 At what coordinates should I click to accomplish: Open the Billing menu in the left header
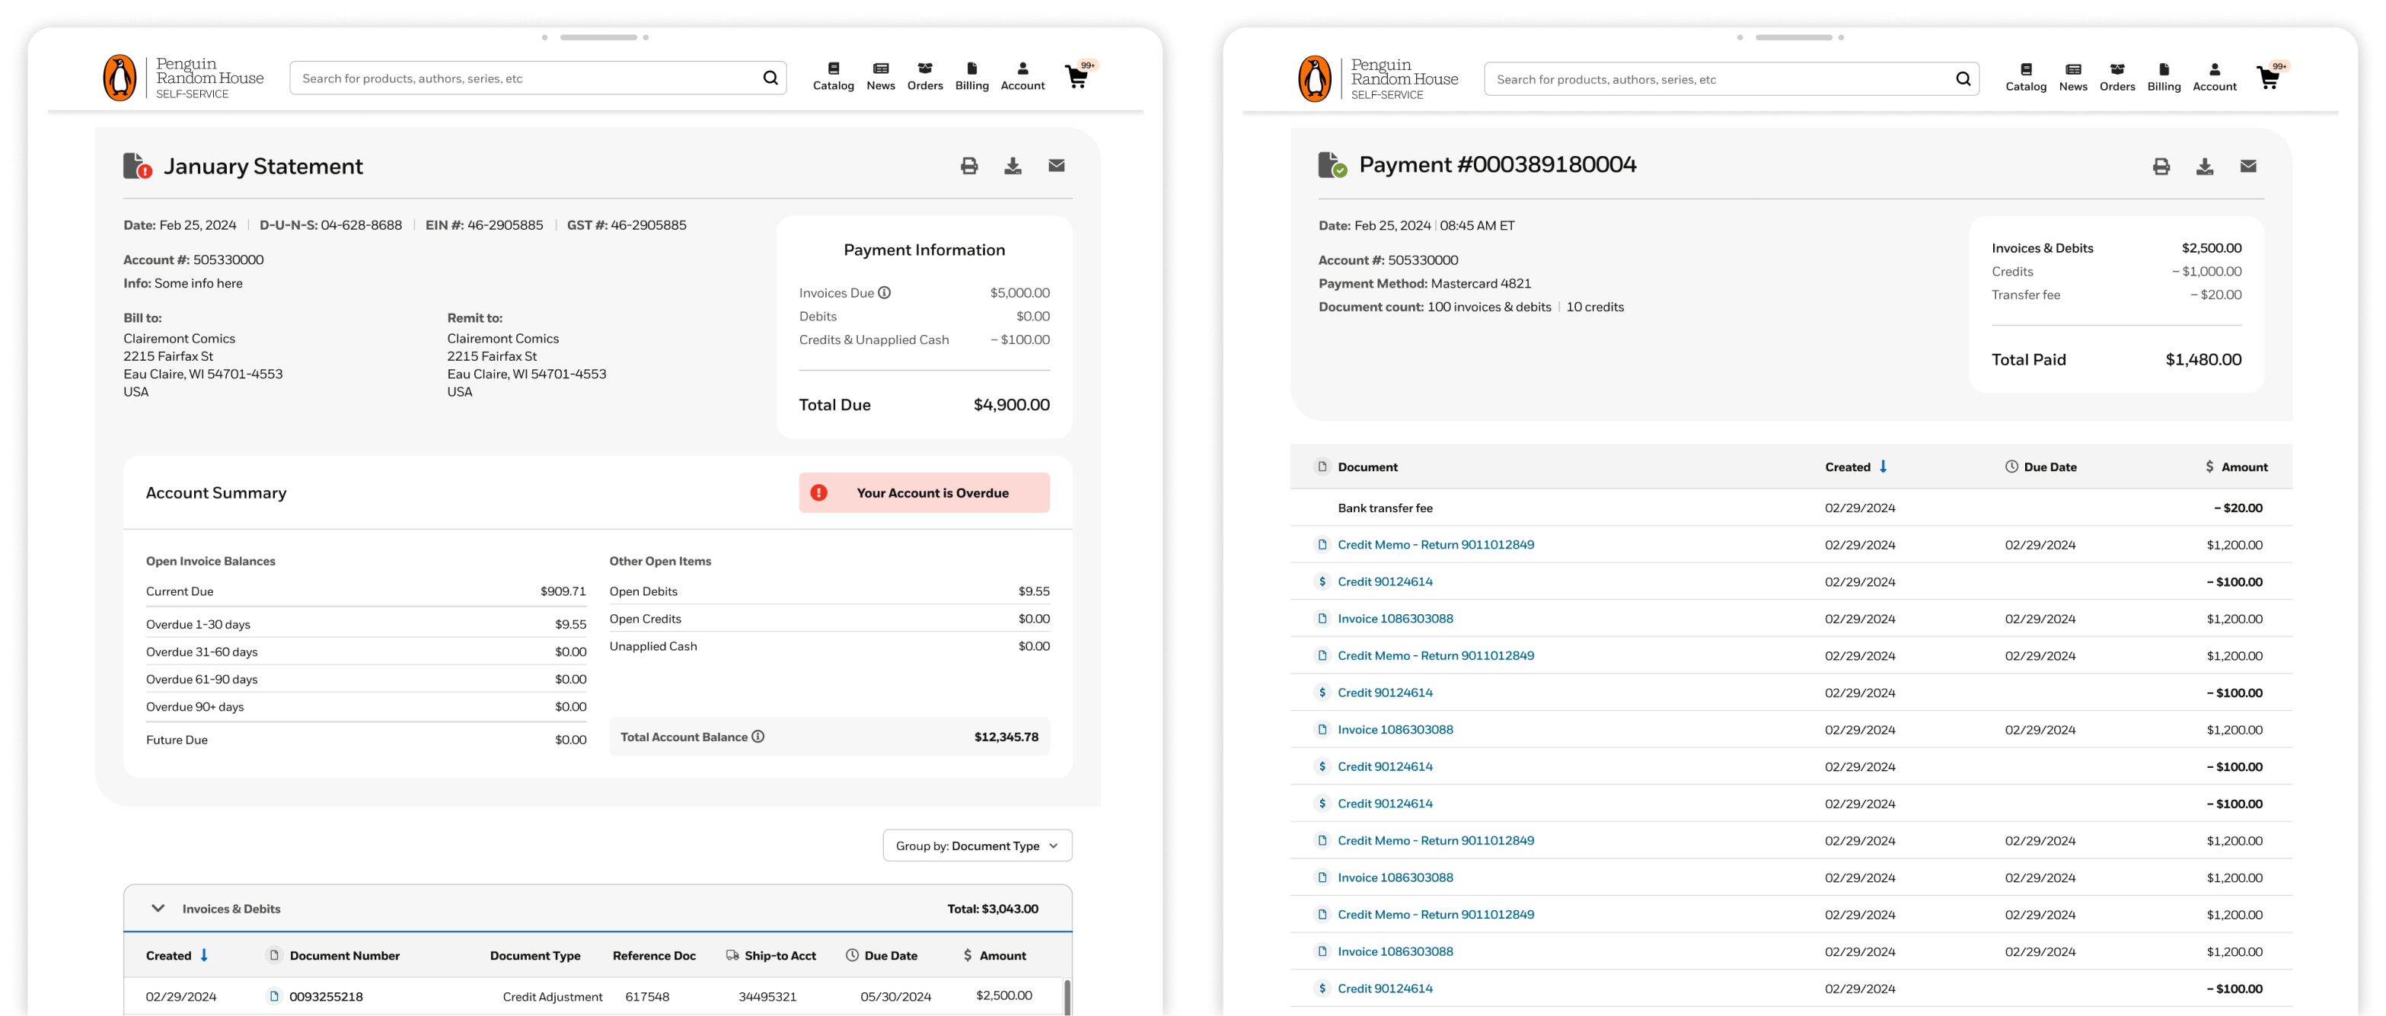[971, 76]
